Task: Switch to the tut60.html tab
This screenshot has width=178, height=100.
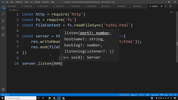Action: pos(60,6)
